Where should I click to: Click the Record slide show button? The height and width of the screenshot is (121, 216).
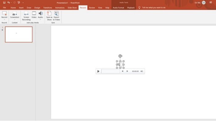click(x=4, y=15)
